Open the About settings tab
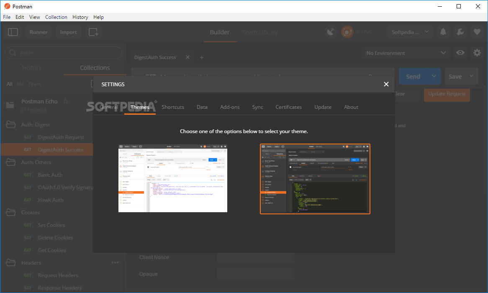The image size is (488, 293). [351, 107]
